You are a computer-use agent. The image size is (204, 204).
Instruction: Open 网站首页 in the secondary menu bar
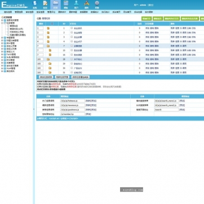click(127, 12)
